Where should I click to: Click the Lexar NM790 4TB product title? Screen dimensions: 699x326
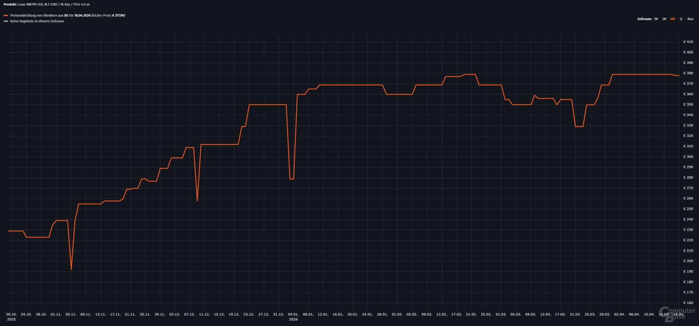point(54,4)
